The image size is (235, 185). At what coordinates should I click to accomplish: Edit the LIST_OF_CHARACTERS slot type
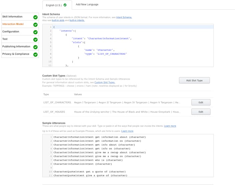[x=201, y=102]
